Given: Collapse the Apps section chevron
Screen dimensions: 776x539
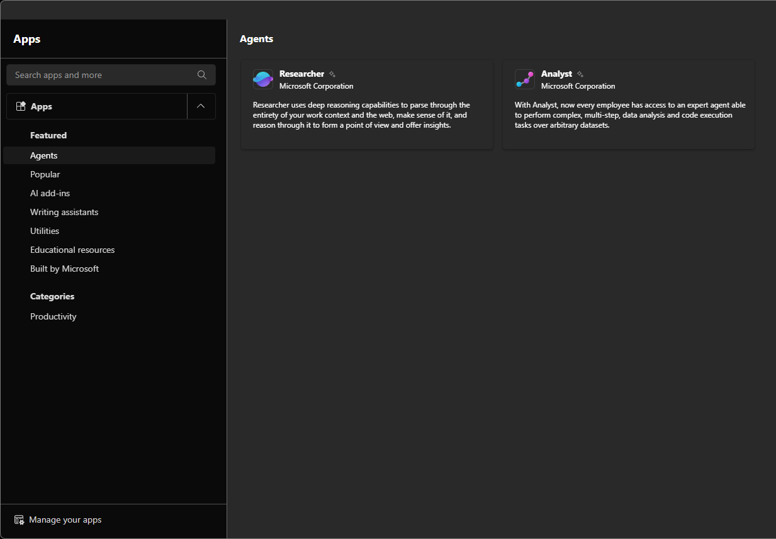Looking at the screenshot, I should click(201, 106).
